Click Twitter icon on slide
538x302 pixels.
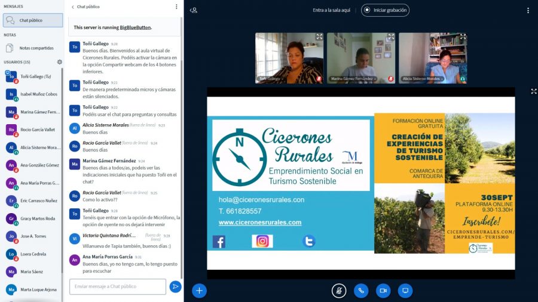(309, 241)
